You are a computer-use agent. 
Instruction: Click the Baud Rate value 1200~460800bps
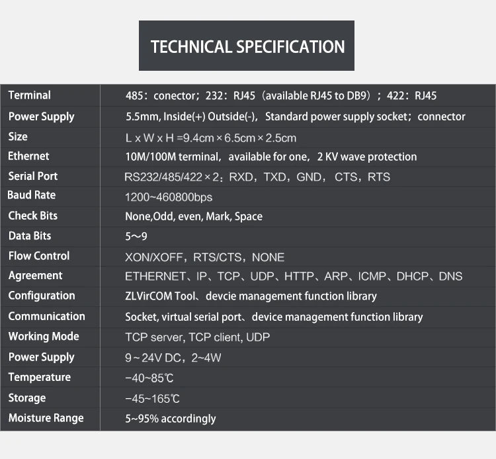(169, 197)
